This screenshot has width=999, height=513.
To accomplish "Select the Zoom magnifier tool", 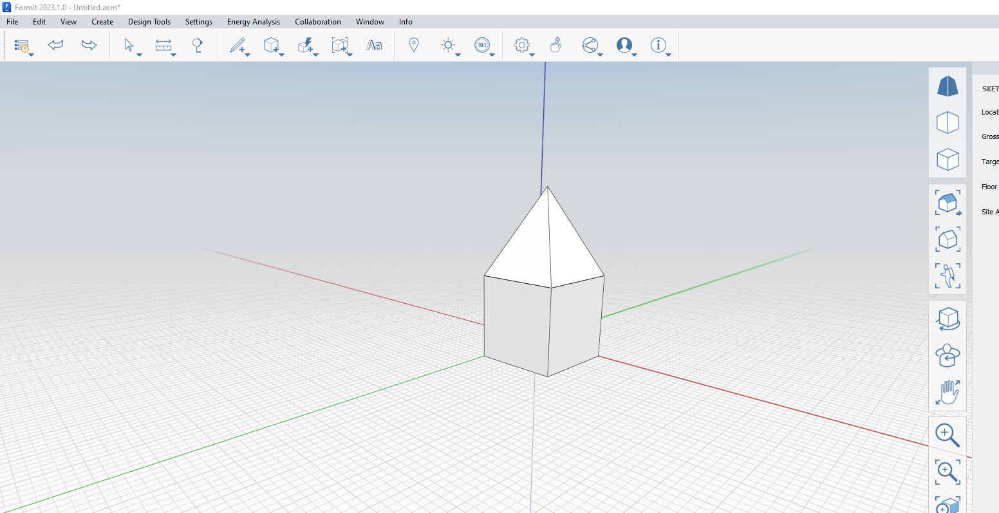I will coord(948,435).
